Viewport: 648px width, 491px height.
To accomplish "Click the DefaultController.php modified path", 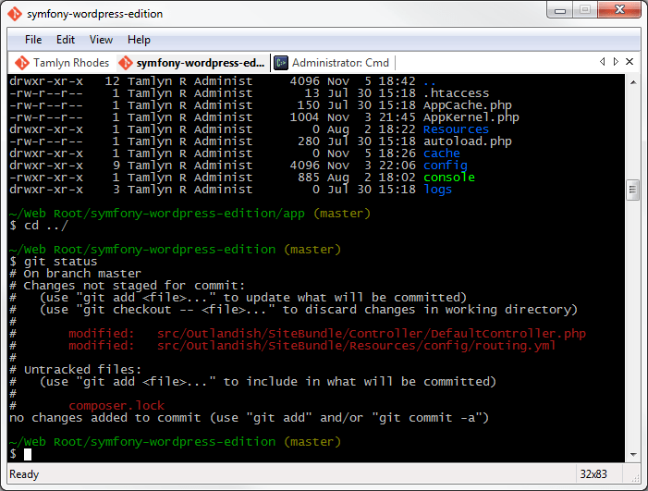I will pos(371,334).
